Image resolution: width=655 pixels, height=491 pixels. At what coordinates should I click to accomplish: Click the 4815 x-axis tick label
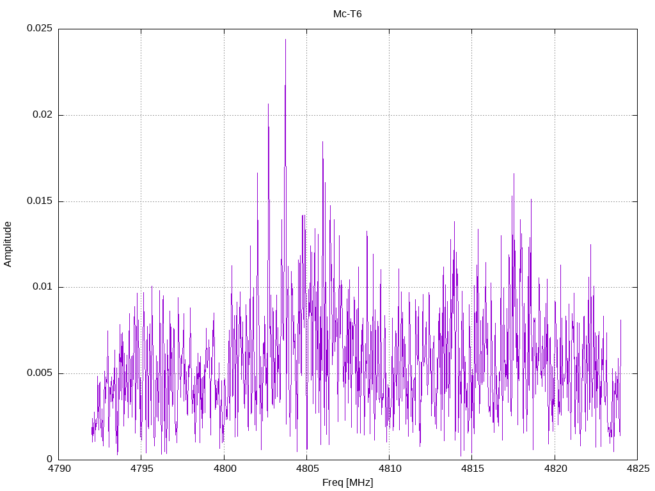pyautogui.click(x=472, y=469)
